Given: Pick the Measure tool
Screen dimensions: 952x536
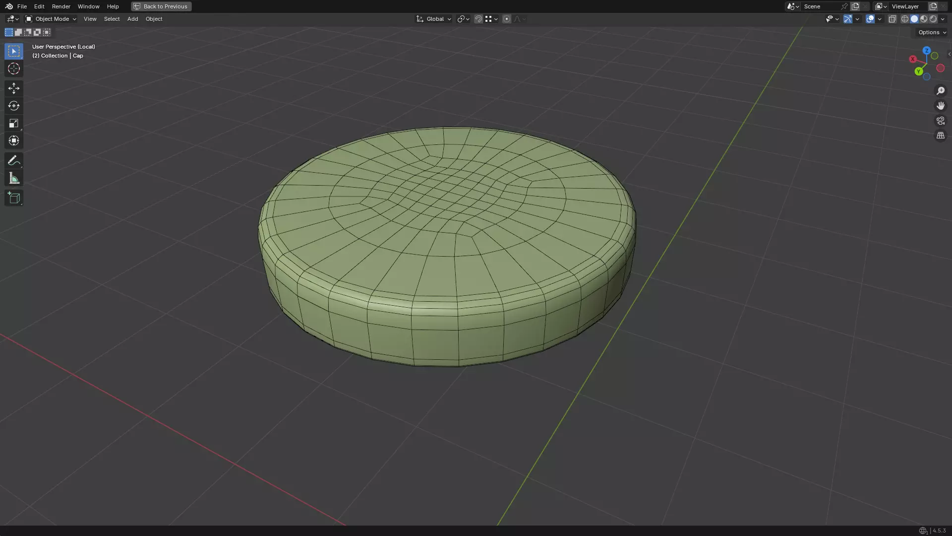Looking at the screenshot, I should click(x=13, y=178).
